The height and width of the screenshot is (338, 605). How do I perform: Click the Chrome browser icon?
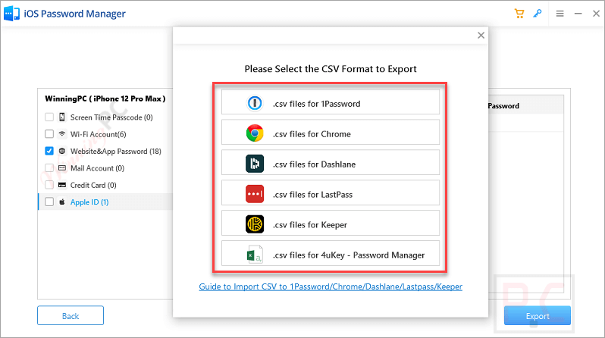click(255, 133)
